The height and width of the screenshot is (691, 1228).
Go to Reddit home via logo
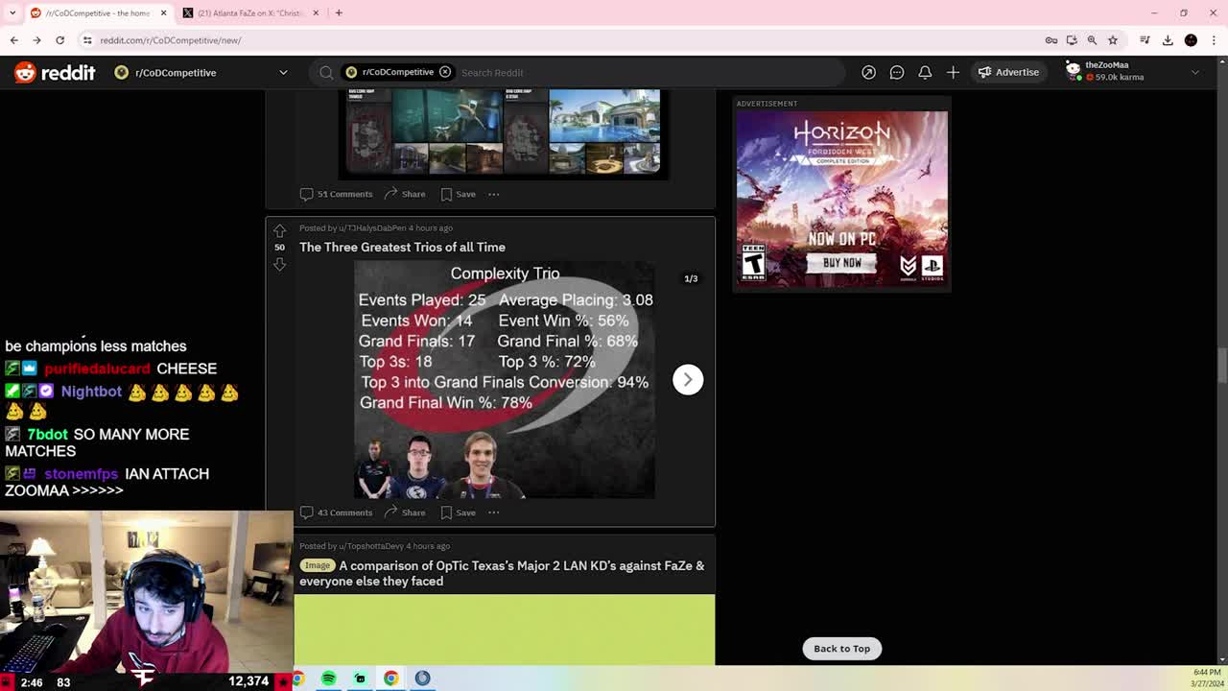55,72
